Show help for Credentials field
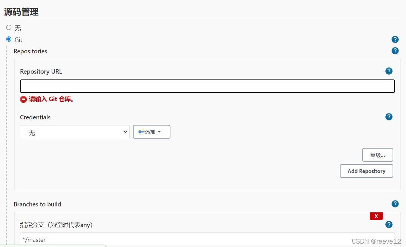This screenshot has width=406, height=247. 389,117
